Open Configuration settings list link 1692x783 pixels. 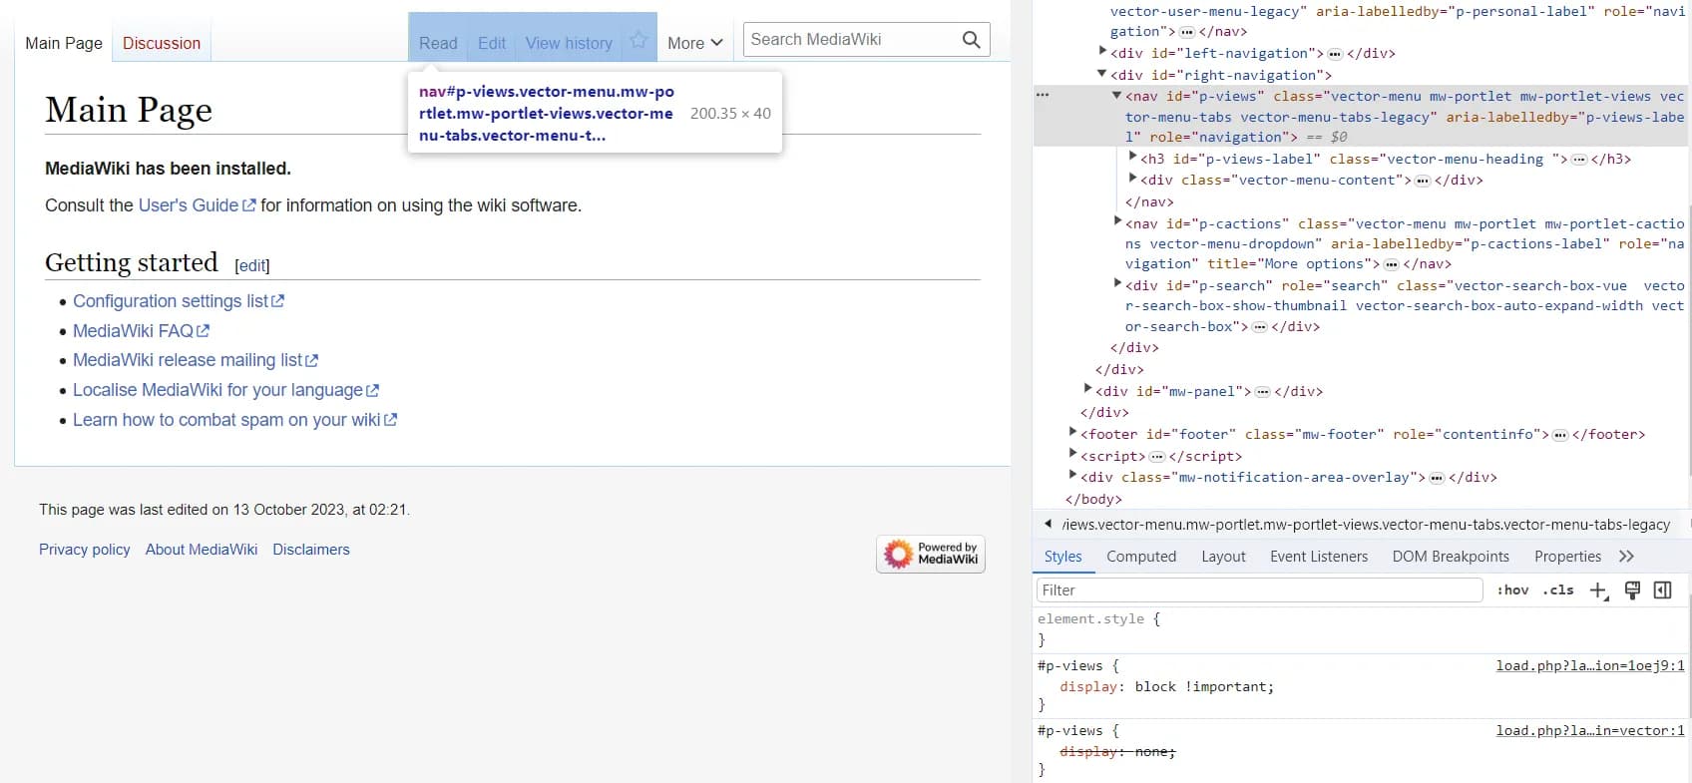click(179, 301)
